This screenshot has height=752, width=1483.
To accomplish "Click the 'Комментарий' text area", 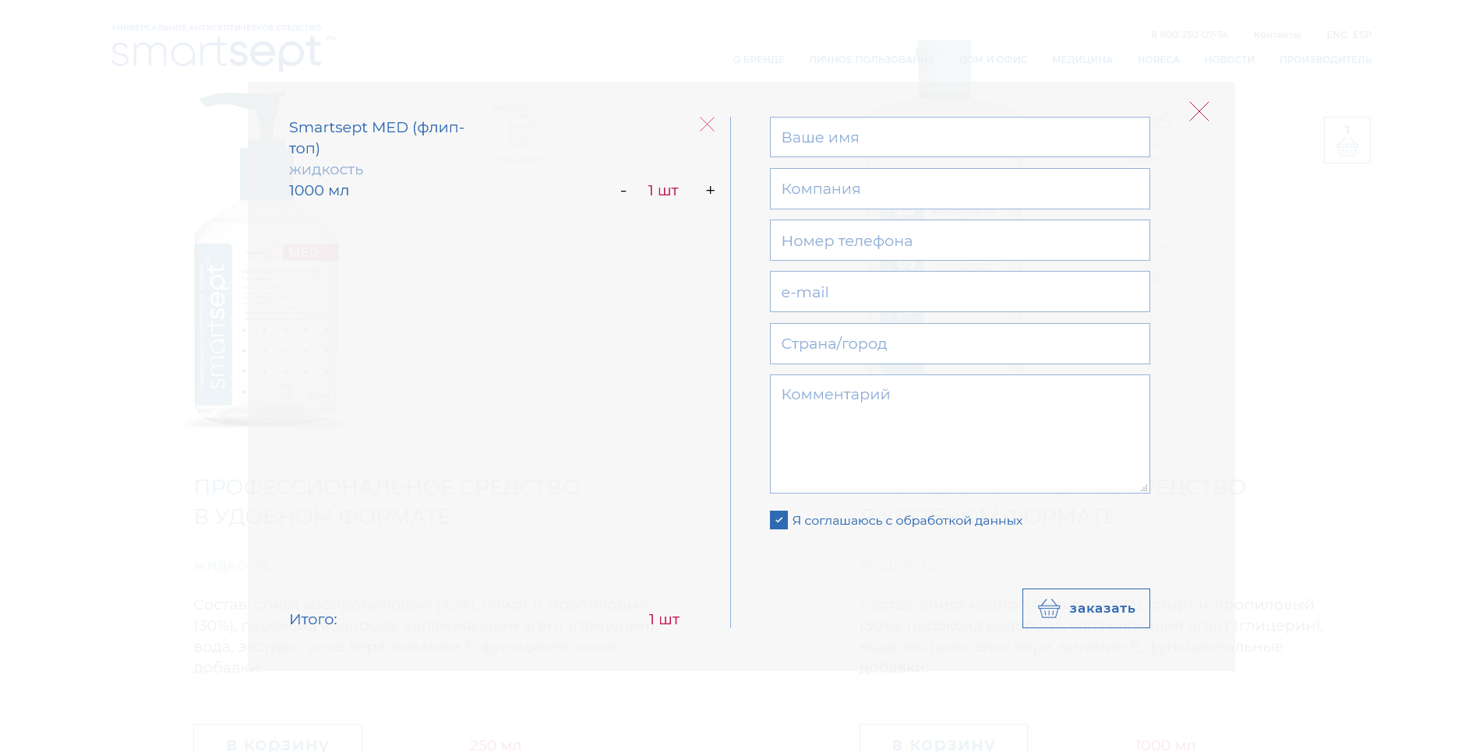I will [x=959, y=434].
